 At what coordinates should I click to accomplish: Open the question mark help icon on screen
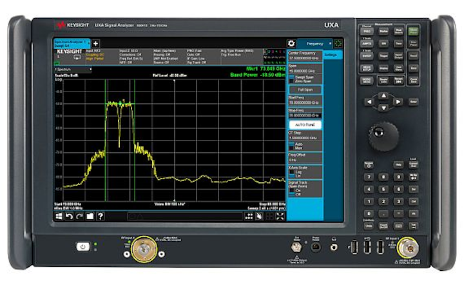(x=101, y=217)
